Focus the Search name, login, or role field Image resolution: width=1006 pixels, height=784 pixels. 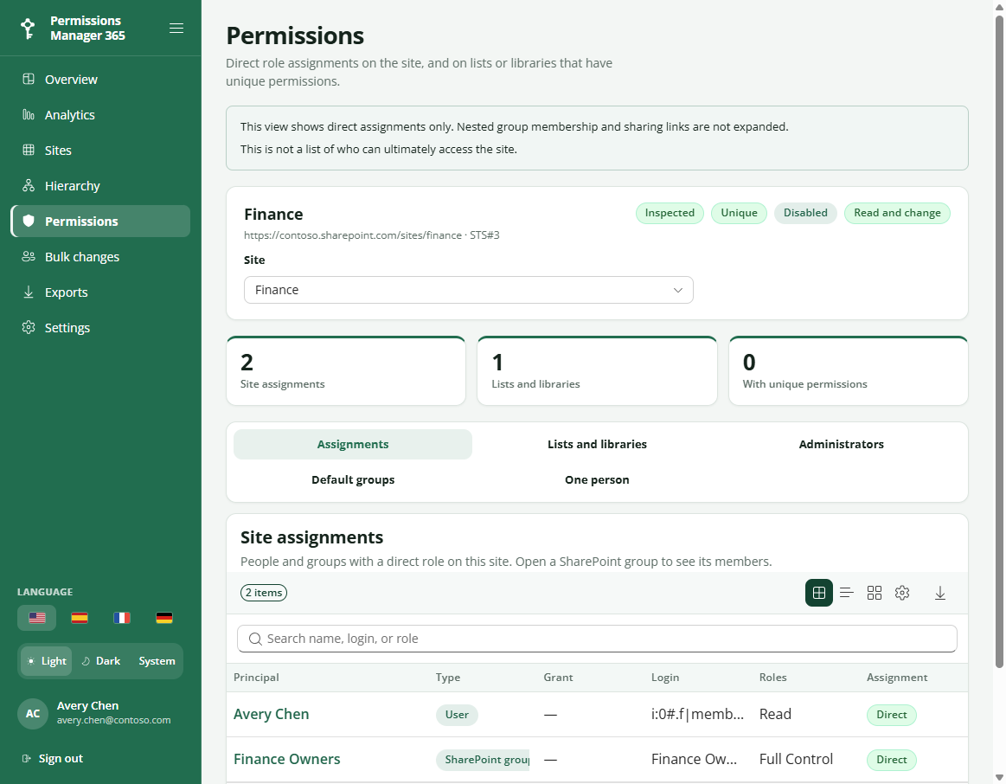[597, 639]
